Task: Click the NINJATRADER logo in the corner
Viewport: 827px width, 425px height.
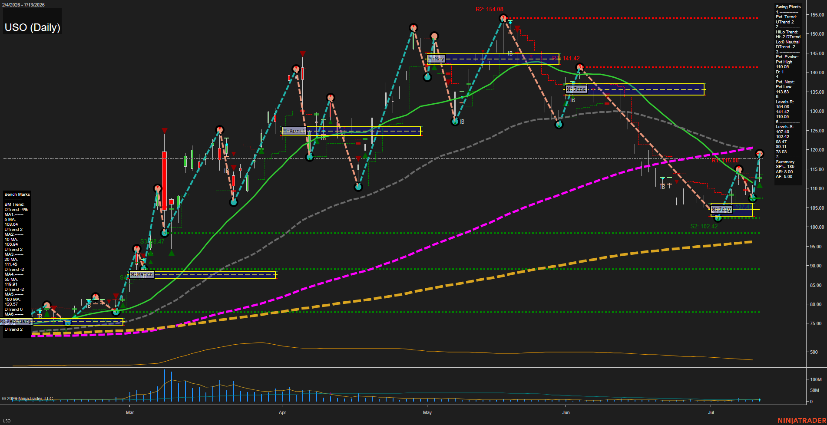Action: [x=802, y=421]
